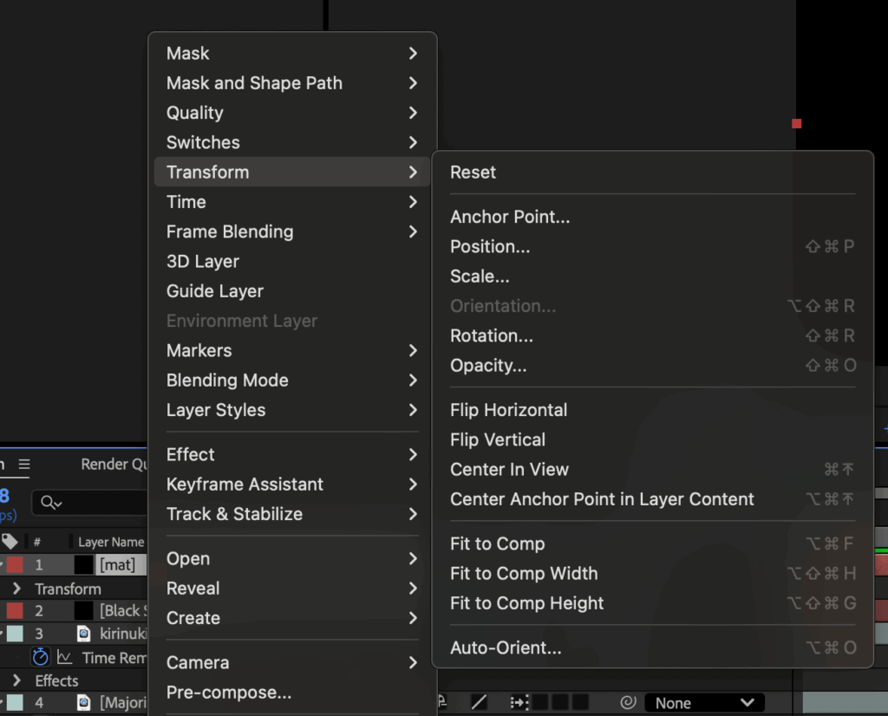Click Reset in the Transform submenu
This screenshot has height=716, width=888.
coord(473,172)
